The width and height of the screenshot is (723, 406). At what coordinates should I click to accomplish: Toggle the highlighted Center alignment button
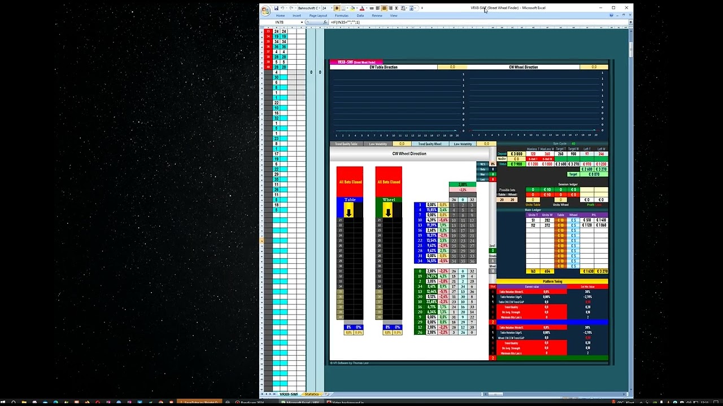tap(384, 8)
